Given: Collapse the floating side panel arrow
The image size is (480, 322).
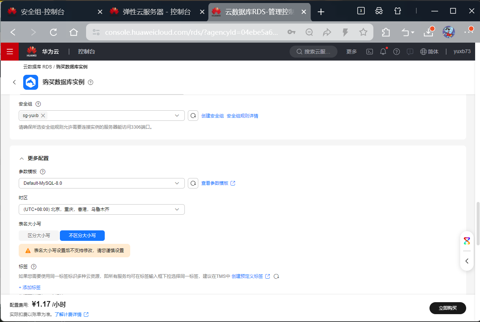Looking at the screenshot, I should 467,261.
